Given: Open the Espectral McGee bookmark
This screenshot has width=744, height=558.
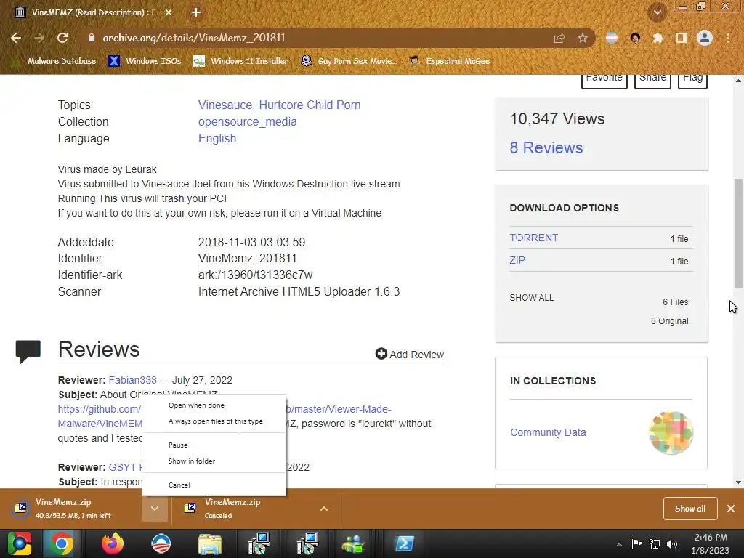Looking at the screenshot, I should coord(449,61).
